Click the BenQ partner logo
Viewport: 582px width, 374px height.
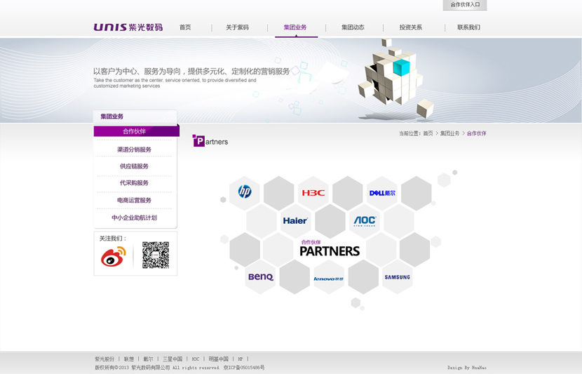point(261,276)
